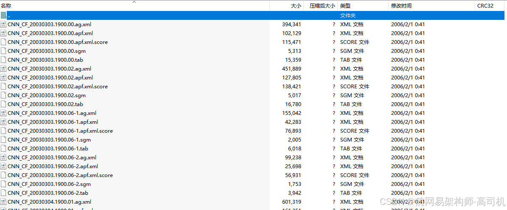Select file CNN_CF_20030303.1900.06-2.tab
Viewport: 507px width, 210px height.
tap(48, 193)
